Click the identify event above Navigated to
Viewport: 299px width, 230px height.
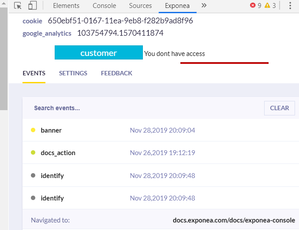(x=161, y=198)
